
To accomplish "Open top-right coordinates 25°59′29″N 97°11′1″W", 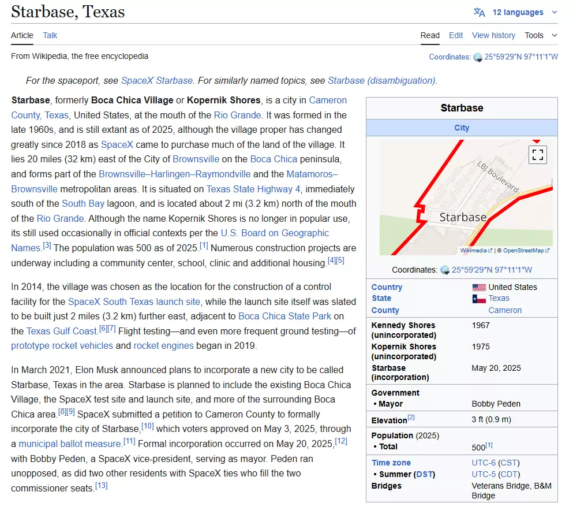I will [521, 57].
